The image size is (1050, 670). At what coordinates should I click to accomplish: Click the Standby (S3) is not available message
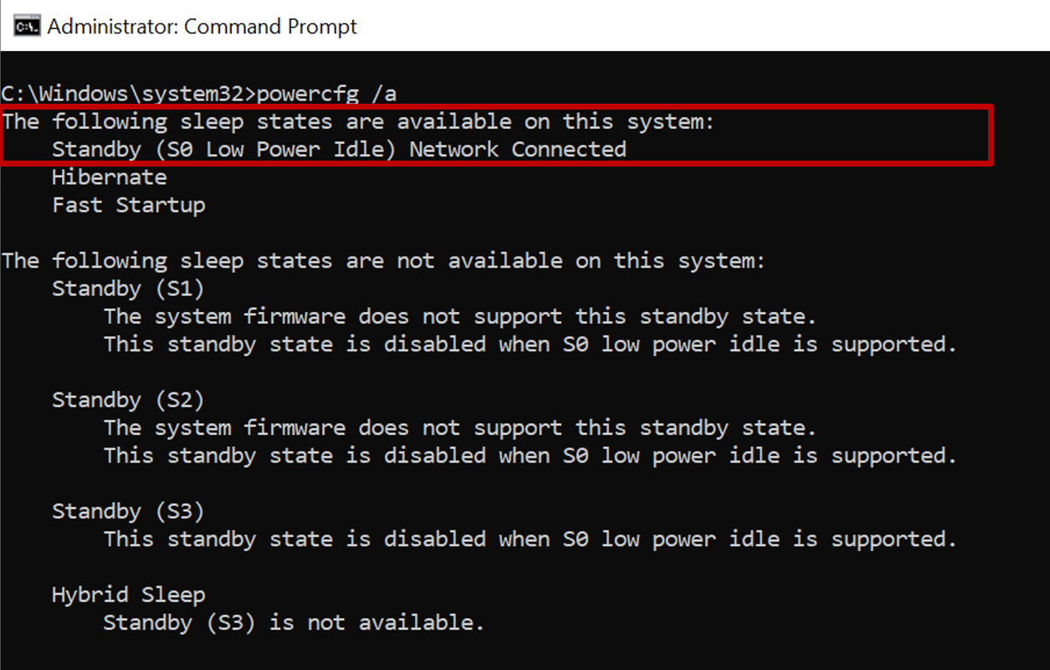click(291, 622)
